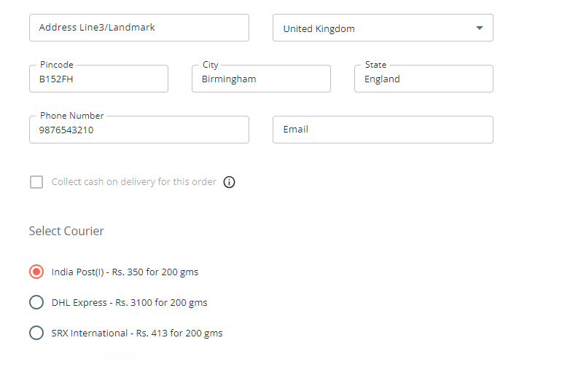The width and height of the screenshot is (562, 367).
Task: Pick the SRX International radio button
Action: click(x=36, y=333)
